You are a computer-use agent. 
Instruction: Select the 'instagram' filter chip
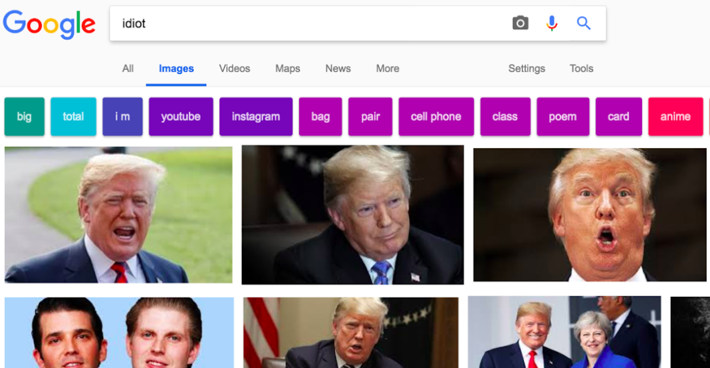(x=256, y=116)
